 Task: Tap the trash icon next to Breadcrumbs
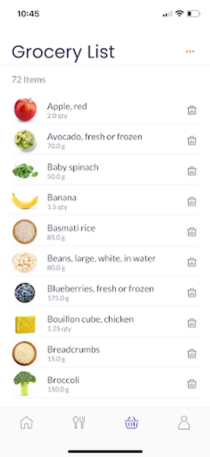[192, 353]
